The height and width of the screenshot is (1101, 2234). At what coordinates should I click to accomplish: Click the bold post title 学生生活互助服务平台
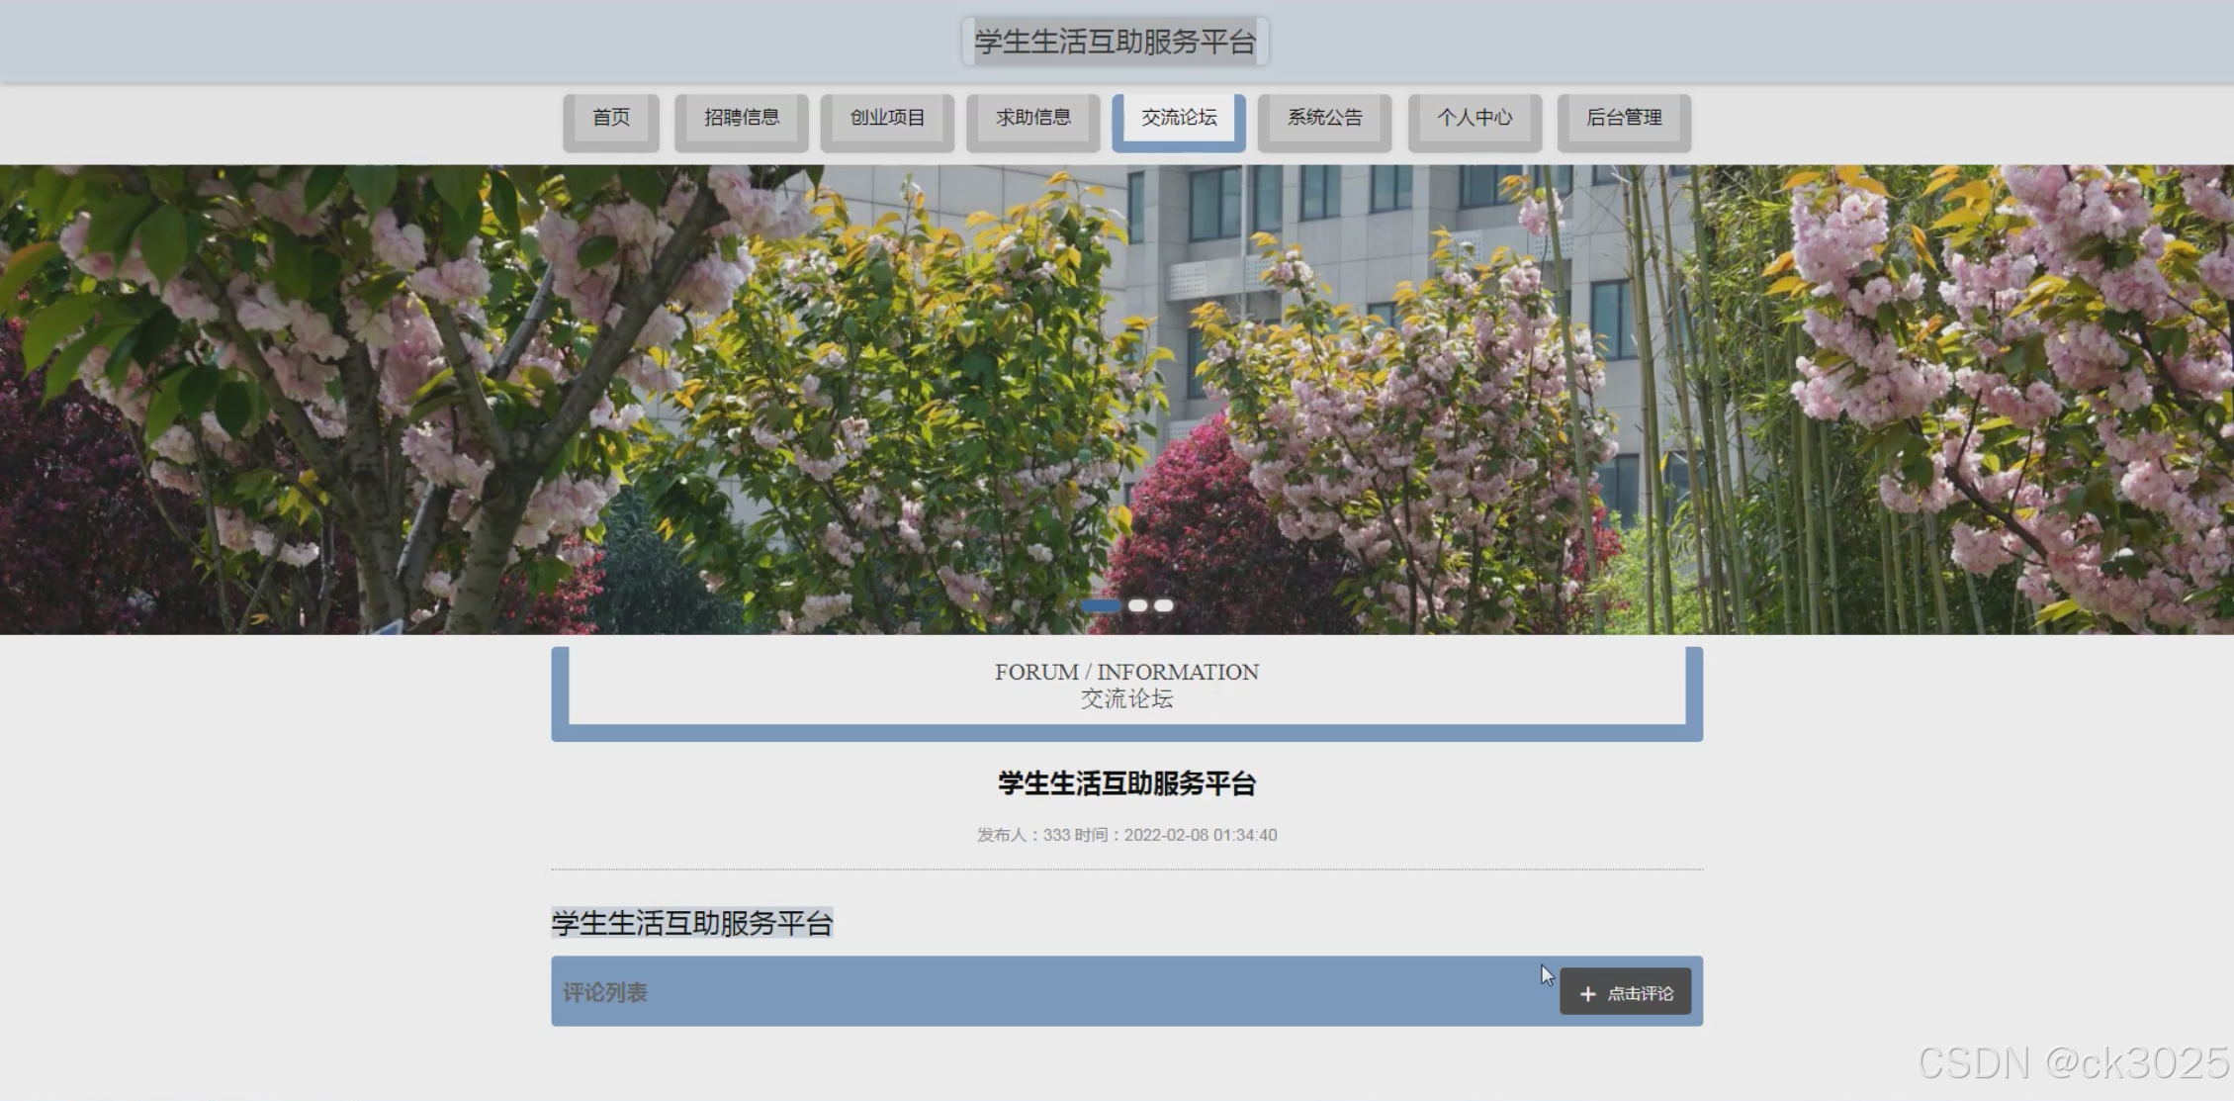pyautogui.click(x=1126, y=784)
